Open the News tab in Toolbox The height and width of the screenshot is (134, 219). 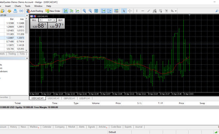(23, 127)
